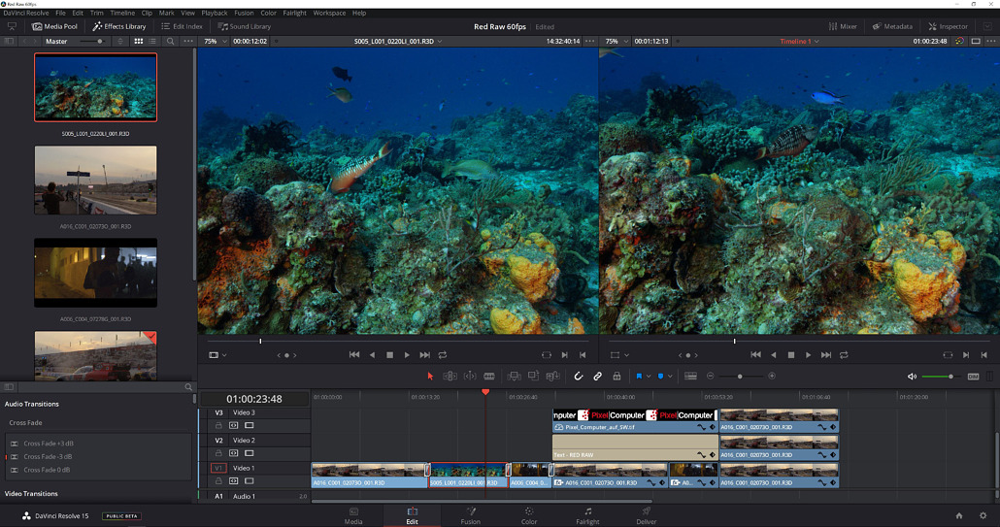Open the Playback menu

pos(215,13)
